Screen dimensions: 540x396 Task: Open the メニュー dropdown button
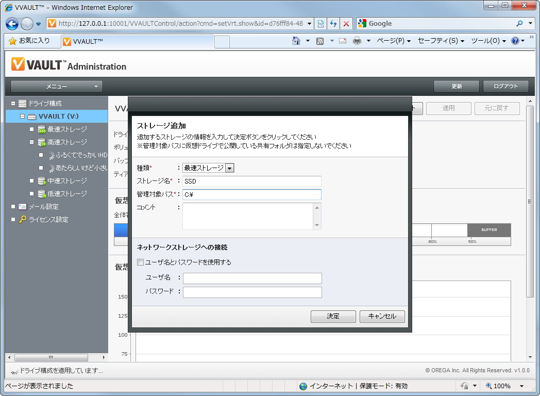(x=57, y=87)
